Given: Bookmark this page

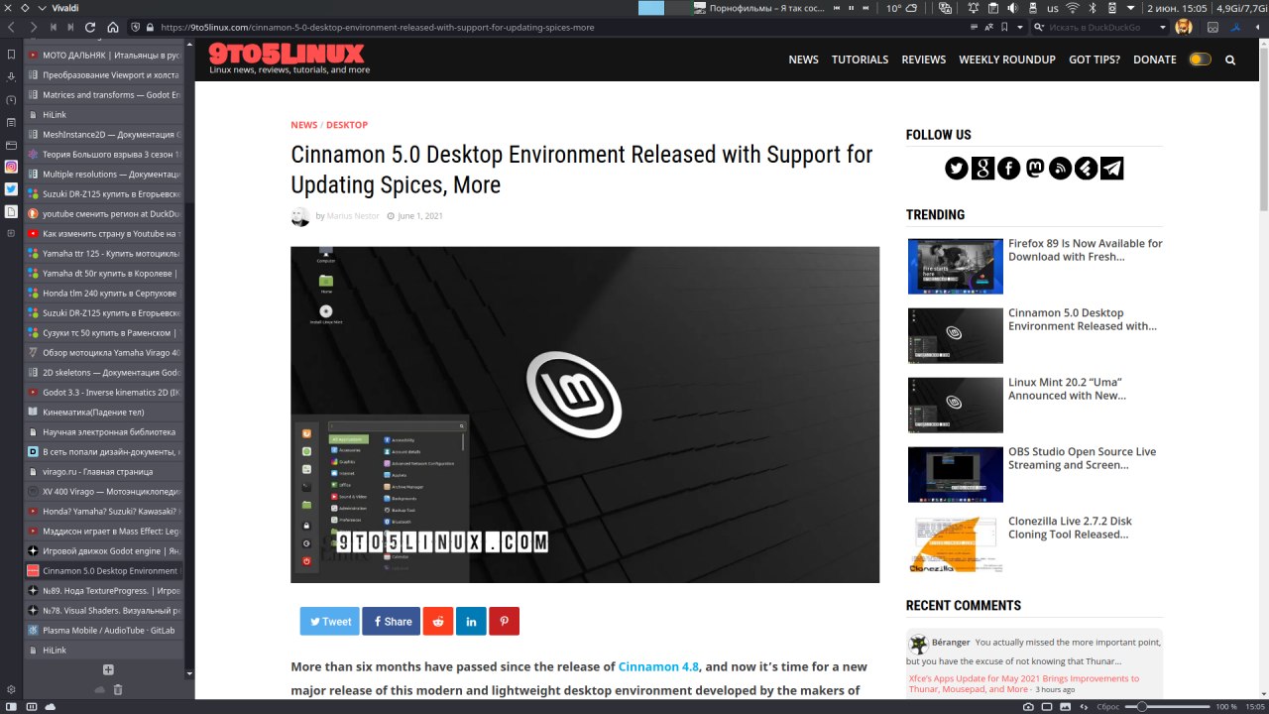Looking at the screenshot, I should point(1005,28).
